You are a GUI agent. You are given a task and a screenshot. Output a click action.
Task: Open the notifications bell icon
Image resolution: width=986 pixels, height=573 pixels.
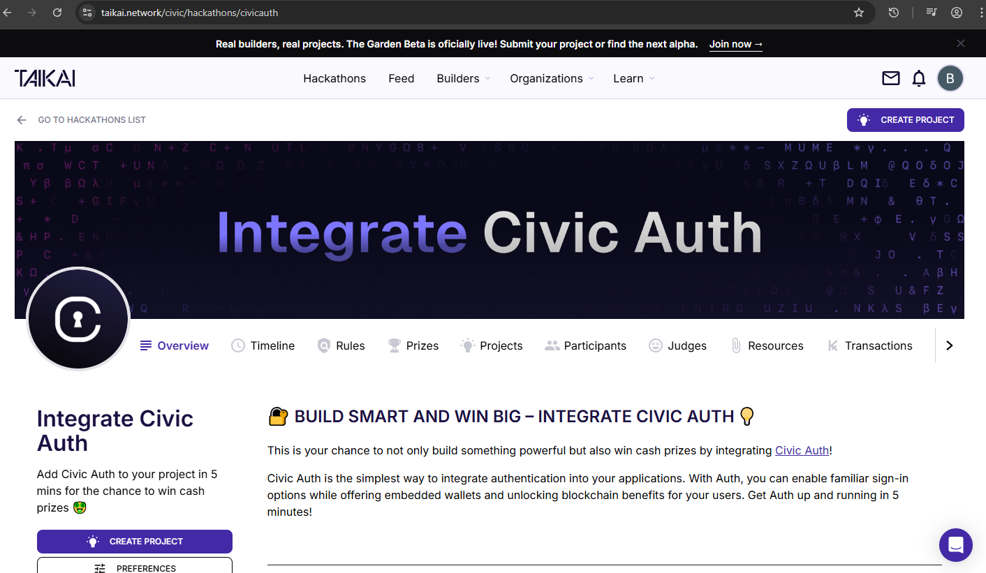[919, 78]
